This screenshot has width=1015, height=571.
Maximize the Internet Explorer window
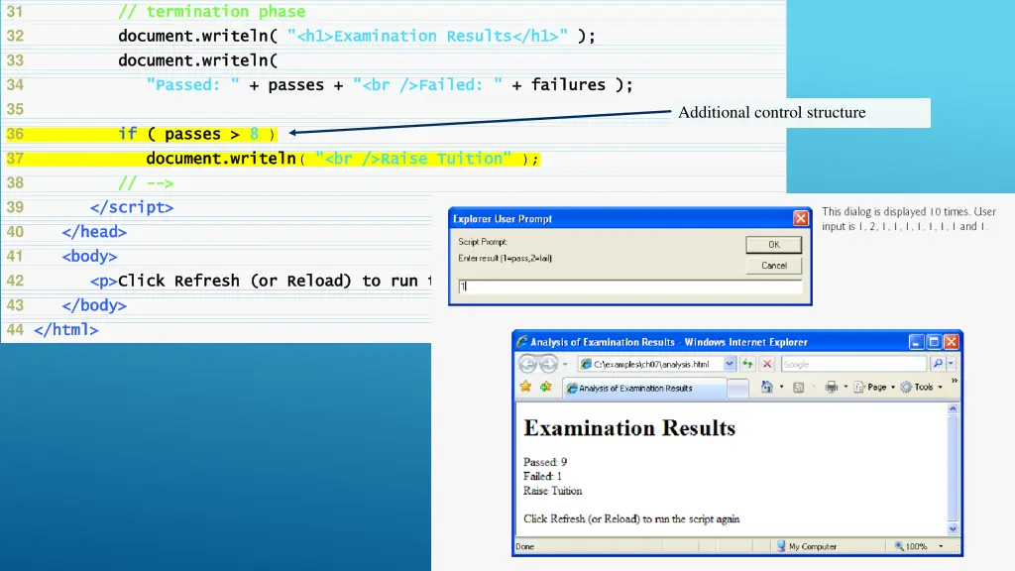tap(934, 342)
